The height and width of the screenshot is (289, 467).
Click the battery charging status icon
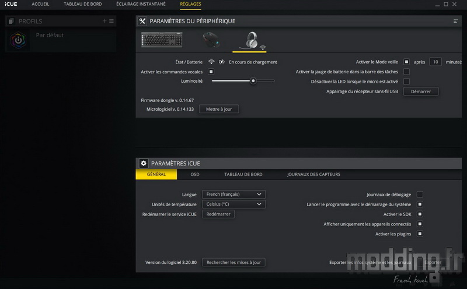coord(222,62)
